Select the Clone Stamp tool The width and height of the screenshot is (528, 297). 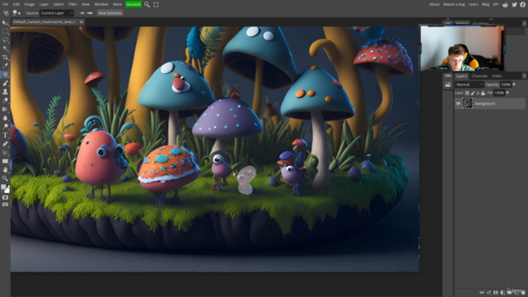[5, 92]
